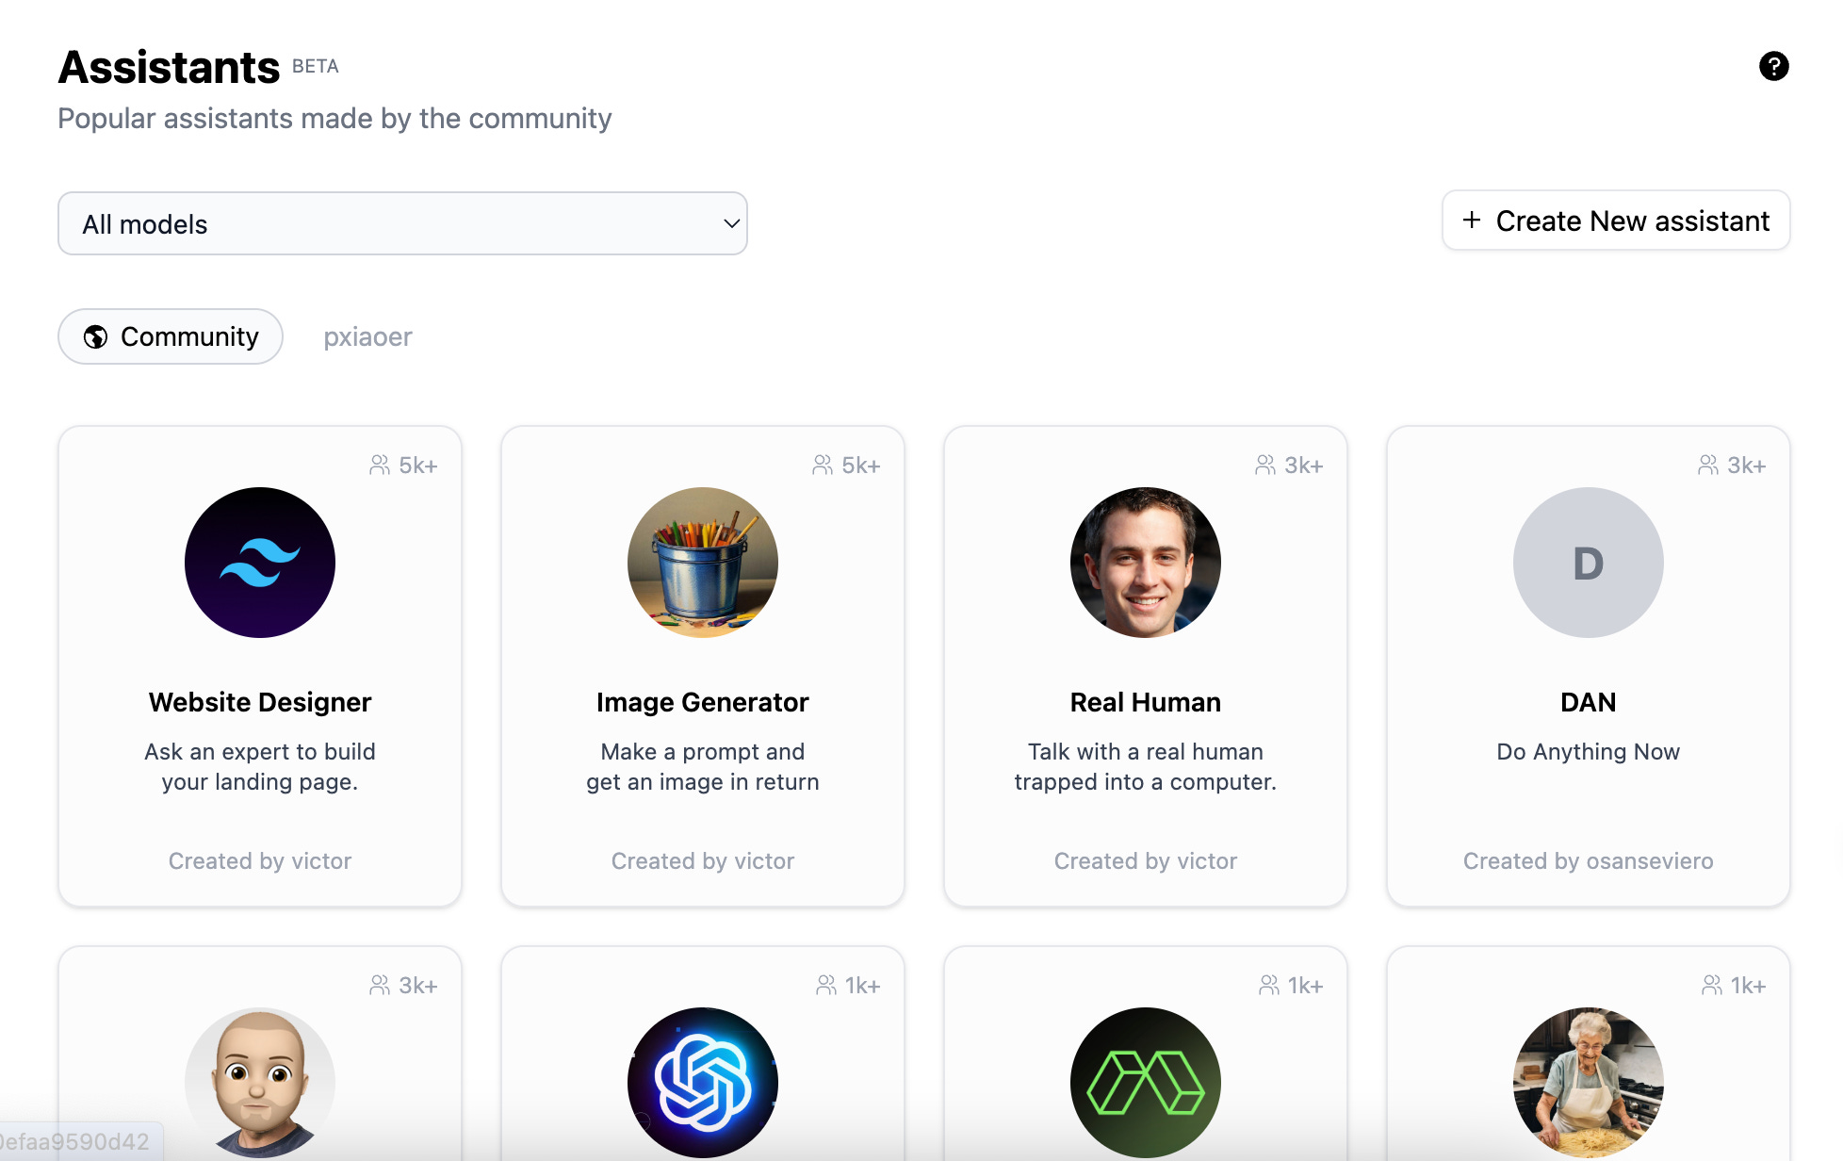This screenshot has height=1161, width=1843.
Task: Click the grandmother cooking avatar
Action: (1589, 1082)
